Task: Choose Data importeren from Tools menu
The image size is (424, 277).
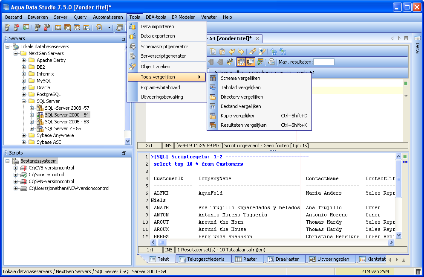Action: coord(167,26)
